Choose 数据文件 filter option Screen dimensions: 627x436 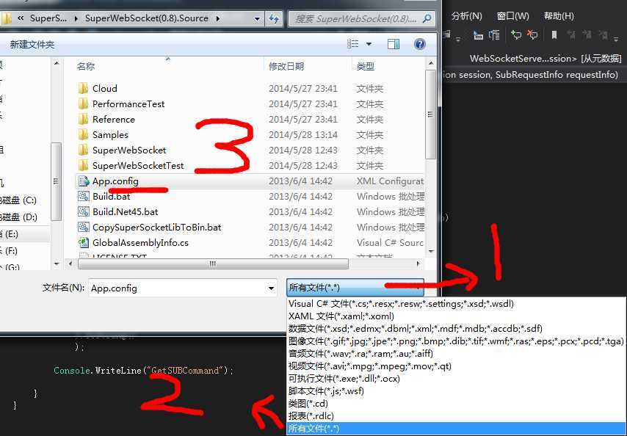pos(457,329)
